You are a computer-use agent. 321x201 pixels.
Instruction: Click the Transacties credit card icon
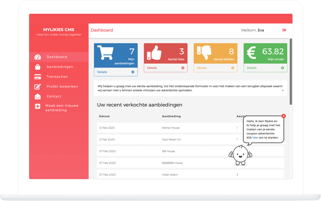point(38,77)
